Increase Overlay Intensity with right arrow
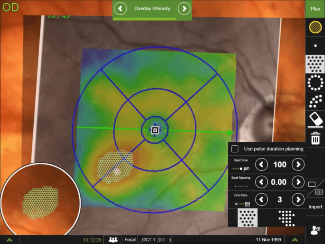Viewport: 325px width, 244px height. pos(184,8)
